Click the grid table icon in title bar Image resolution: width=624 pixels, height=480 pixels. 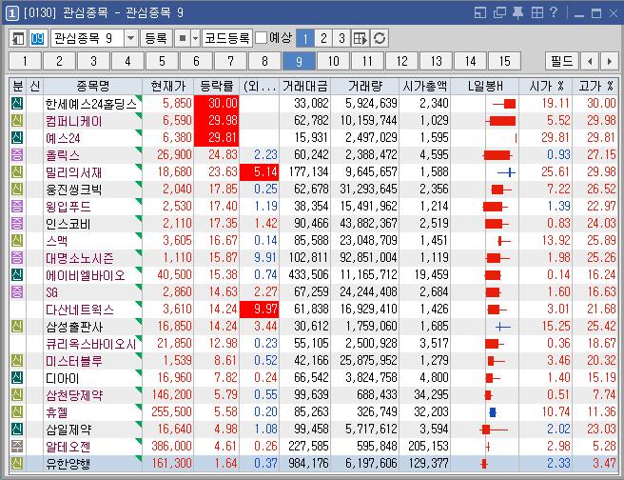(537, 13)
